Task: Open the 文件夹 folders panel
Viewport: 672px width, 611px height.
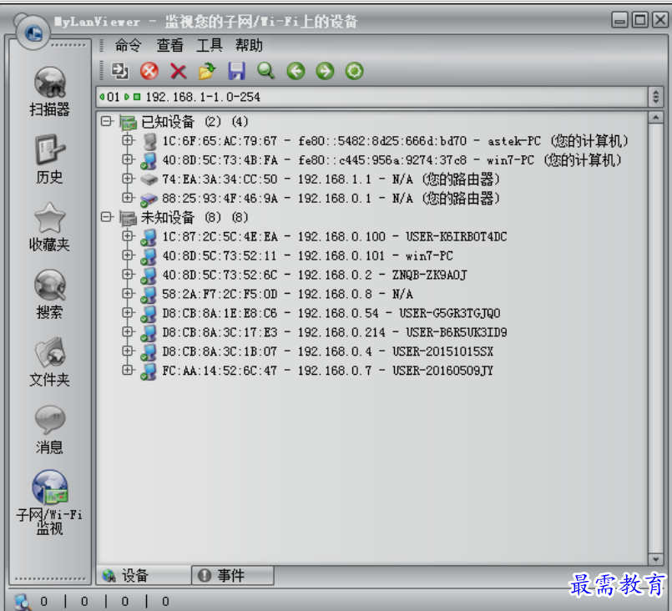Action: 50,351
